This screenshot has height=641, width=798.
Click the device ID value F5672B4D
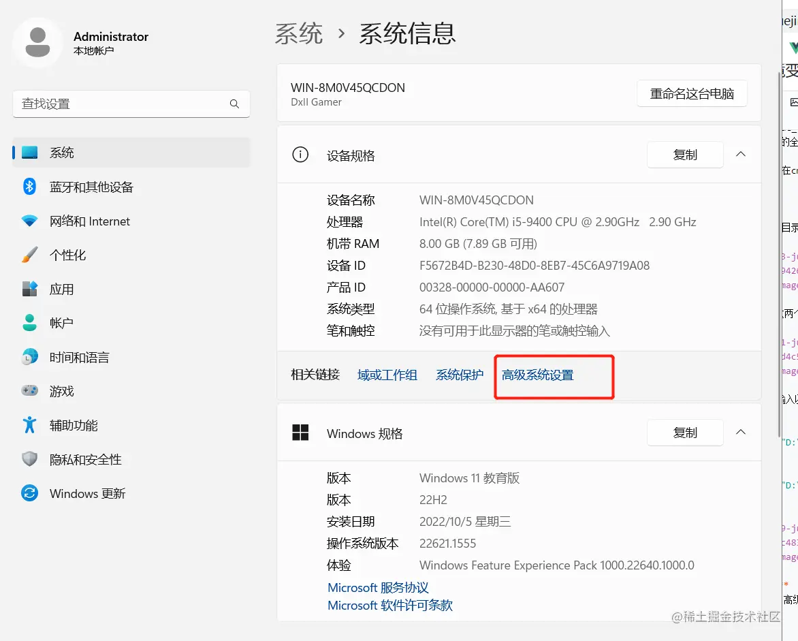coord(534,266)
